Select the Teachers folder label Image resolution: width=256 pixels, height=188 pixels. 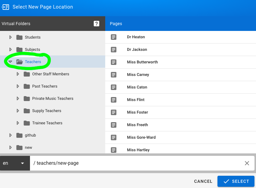(33, 62)
